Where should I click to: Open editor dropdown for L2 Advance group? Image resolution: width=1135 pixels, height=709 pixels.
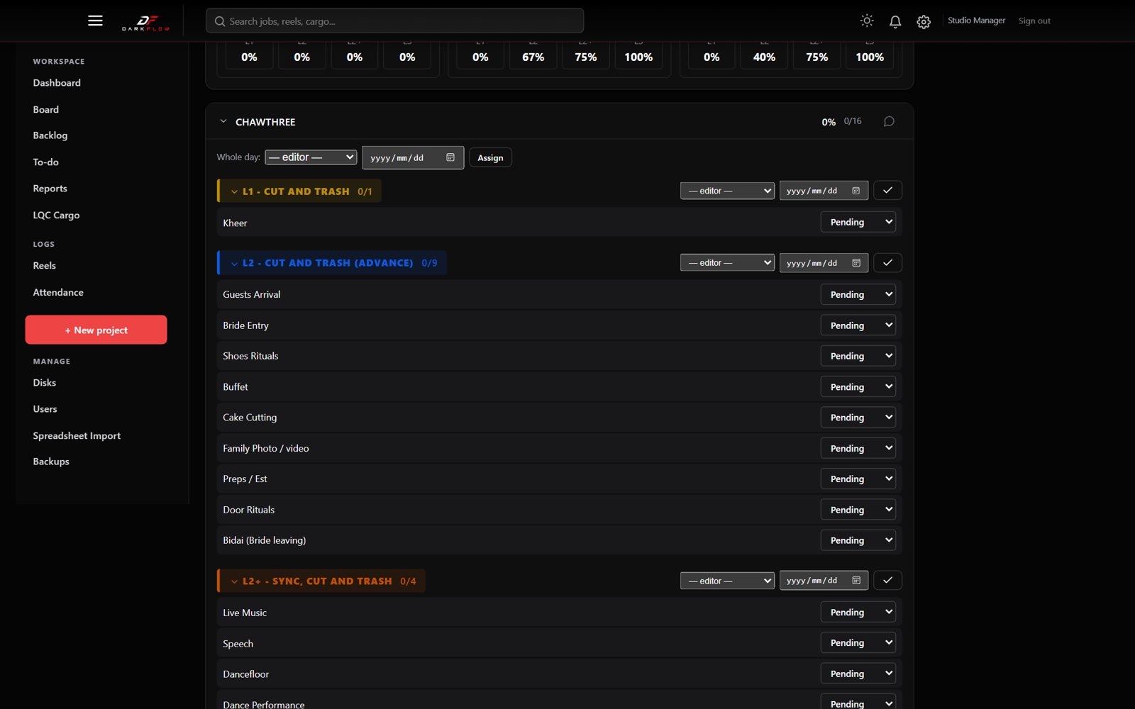click(x=727, y=263)
